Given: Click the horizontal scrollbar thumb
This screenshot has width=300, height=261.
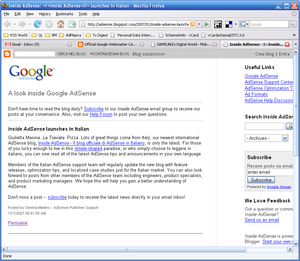Looking at the screenshot, I should [126, 249].
